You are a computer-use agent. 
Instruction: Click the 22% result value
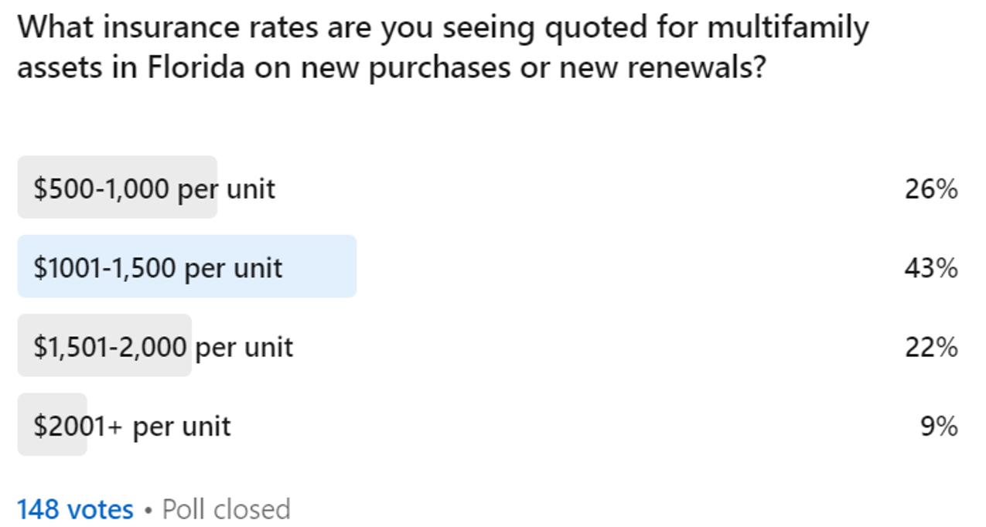point(931,347)
